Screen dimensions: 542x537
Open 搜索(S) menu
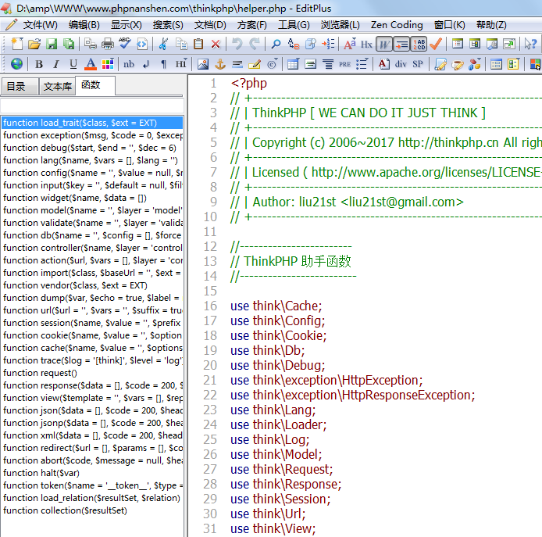pyautogui.click(x=168, y=25)
